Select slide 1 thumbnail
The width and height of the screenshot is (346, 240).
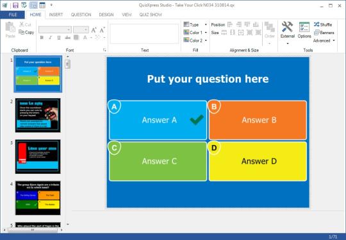38,74
